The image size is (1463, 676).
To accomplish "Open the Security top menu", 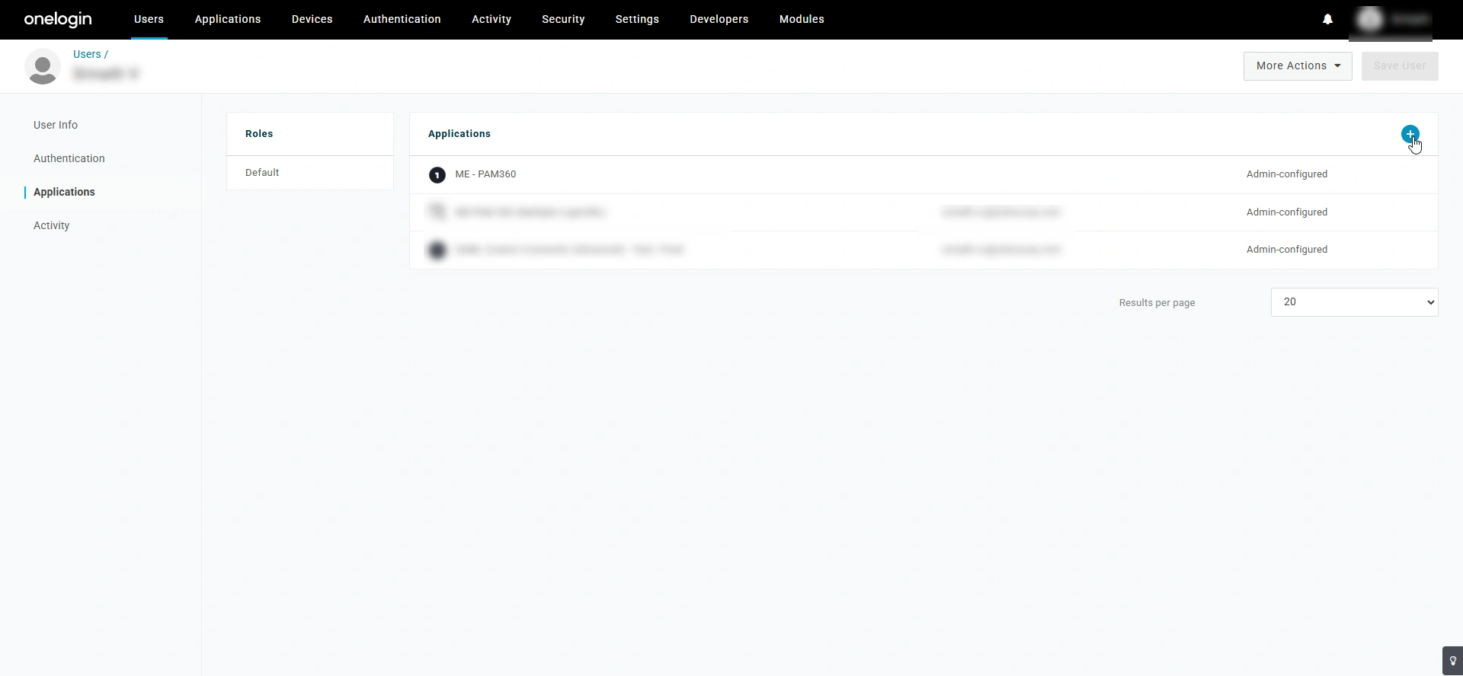I will coord(563,19).
